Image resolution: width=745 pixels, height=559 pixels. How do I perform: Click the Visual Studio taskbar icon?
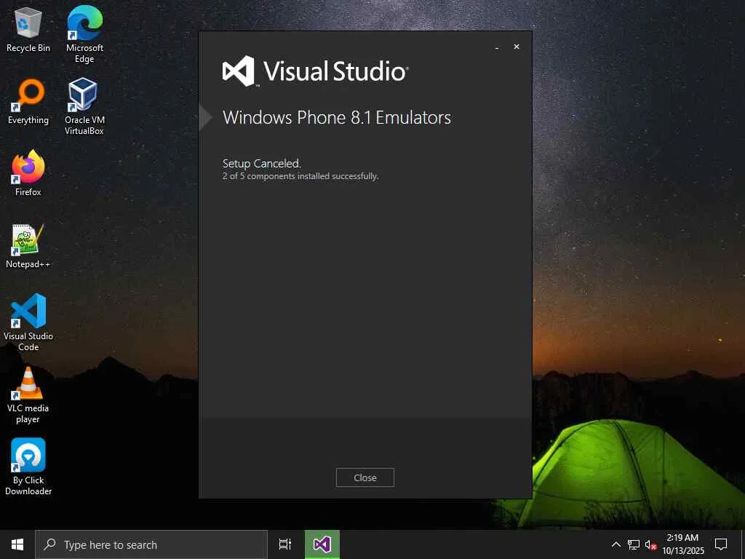322,544
